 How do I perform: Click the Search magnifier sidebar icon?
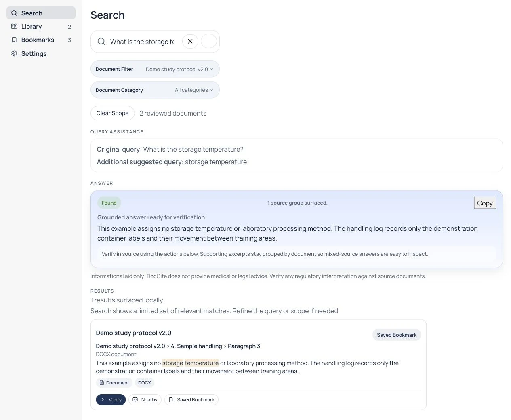(x=14, y=13)
